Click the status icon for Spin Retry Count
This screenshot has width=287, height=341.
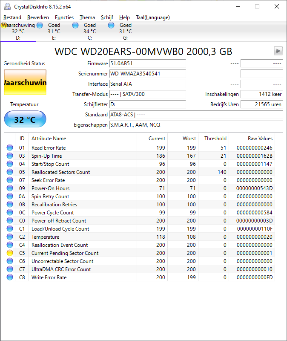pyautogui.click(x=10, y=196)
